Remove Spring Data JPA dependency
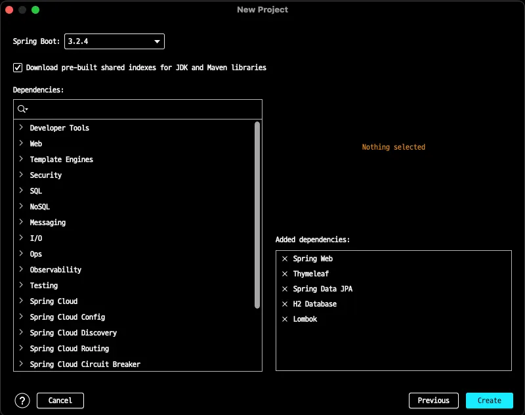 point(285,289)
